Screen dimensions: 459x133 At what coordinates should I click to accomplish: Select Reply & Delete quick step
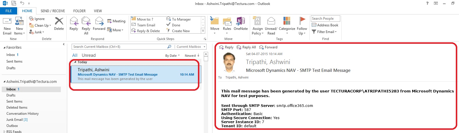tap(146, 31)
